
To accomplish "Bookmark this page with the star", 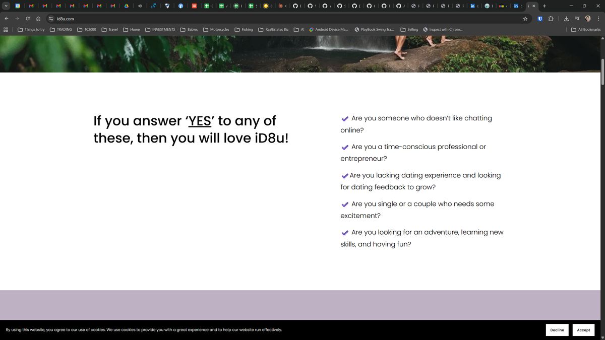I will pyautogui.click(x=525, y=19).
